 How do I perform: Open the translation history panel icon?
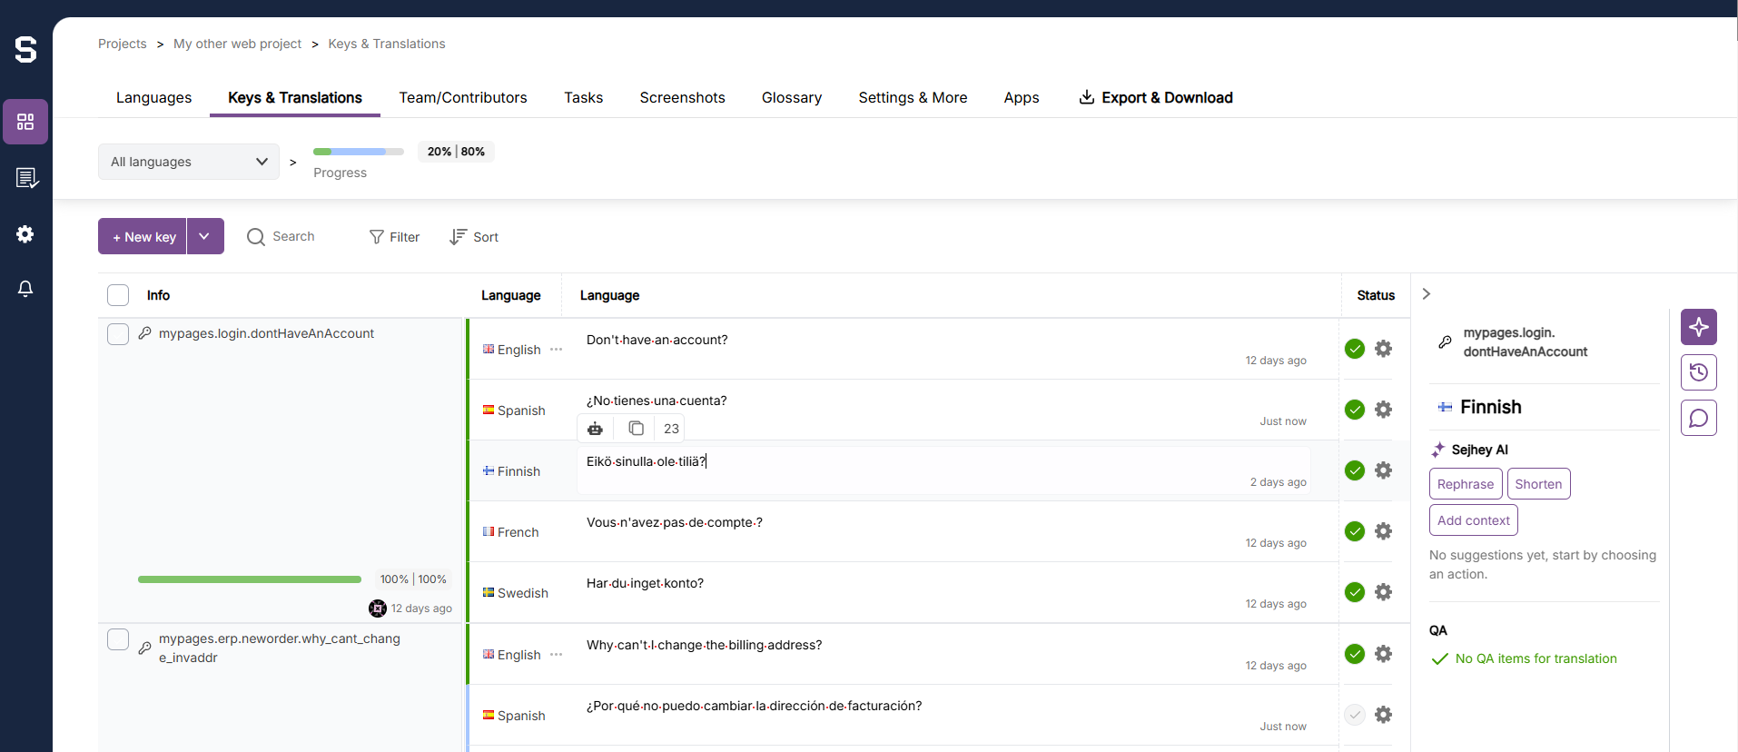pyautogui.click(x=1698, y=372)
